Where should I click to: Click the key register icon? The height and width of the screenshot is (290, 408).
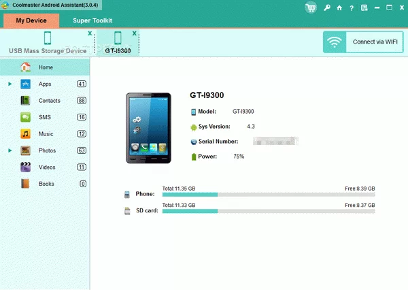(x=328, y=7)
